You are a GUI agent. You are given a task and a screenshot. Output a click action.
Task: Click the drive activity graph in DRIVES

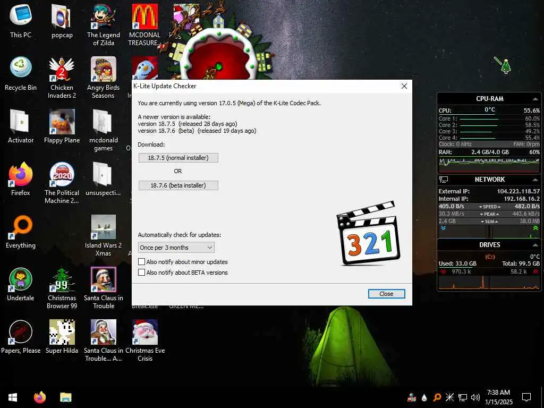click(x=489, y=282)
